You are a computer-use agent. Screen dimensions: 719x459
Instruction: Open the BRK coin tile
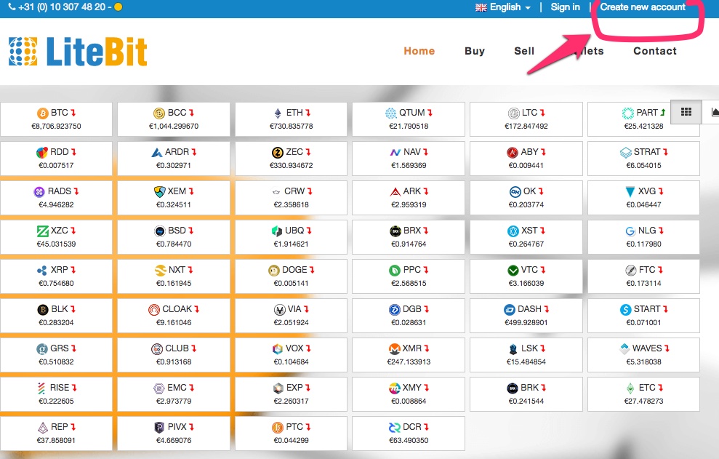(x=526, y=394)
